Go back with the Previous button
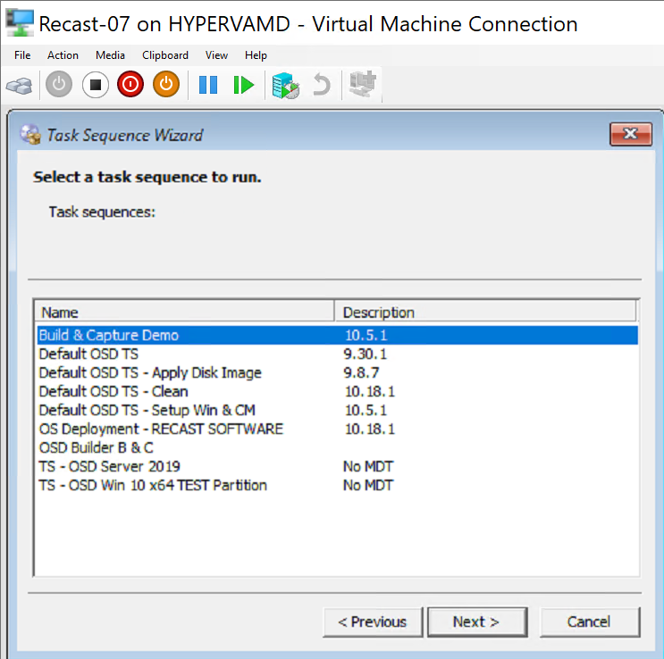This screenshot has width=664, height=659. pyautogui.click(x=372, y=621)
